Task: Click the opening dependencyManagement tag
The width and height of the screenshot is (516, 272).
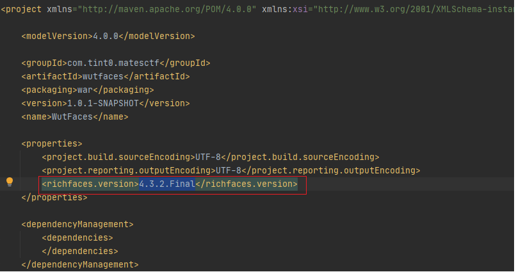Action: [77, 224]
